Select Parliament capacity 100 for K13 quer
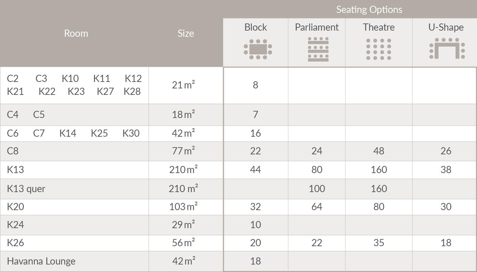Viewport: 477px width, 272px height. coord(317,189)
